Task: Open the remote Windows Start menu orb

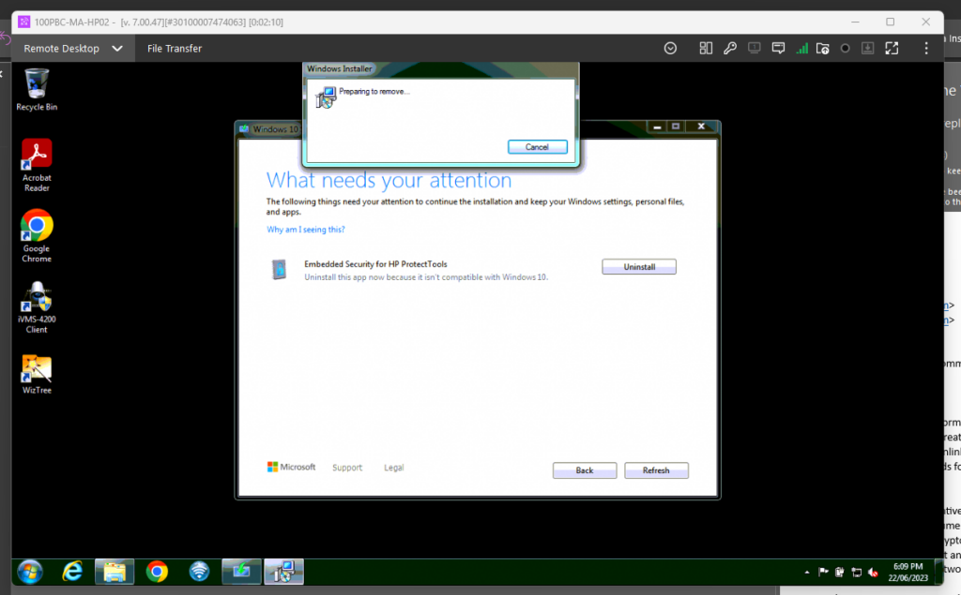Action: pos(30,572)
